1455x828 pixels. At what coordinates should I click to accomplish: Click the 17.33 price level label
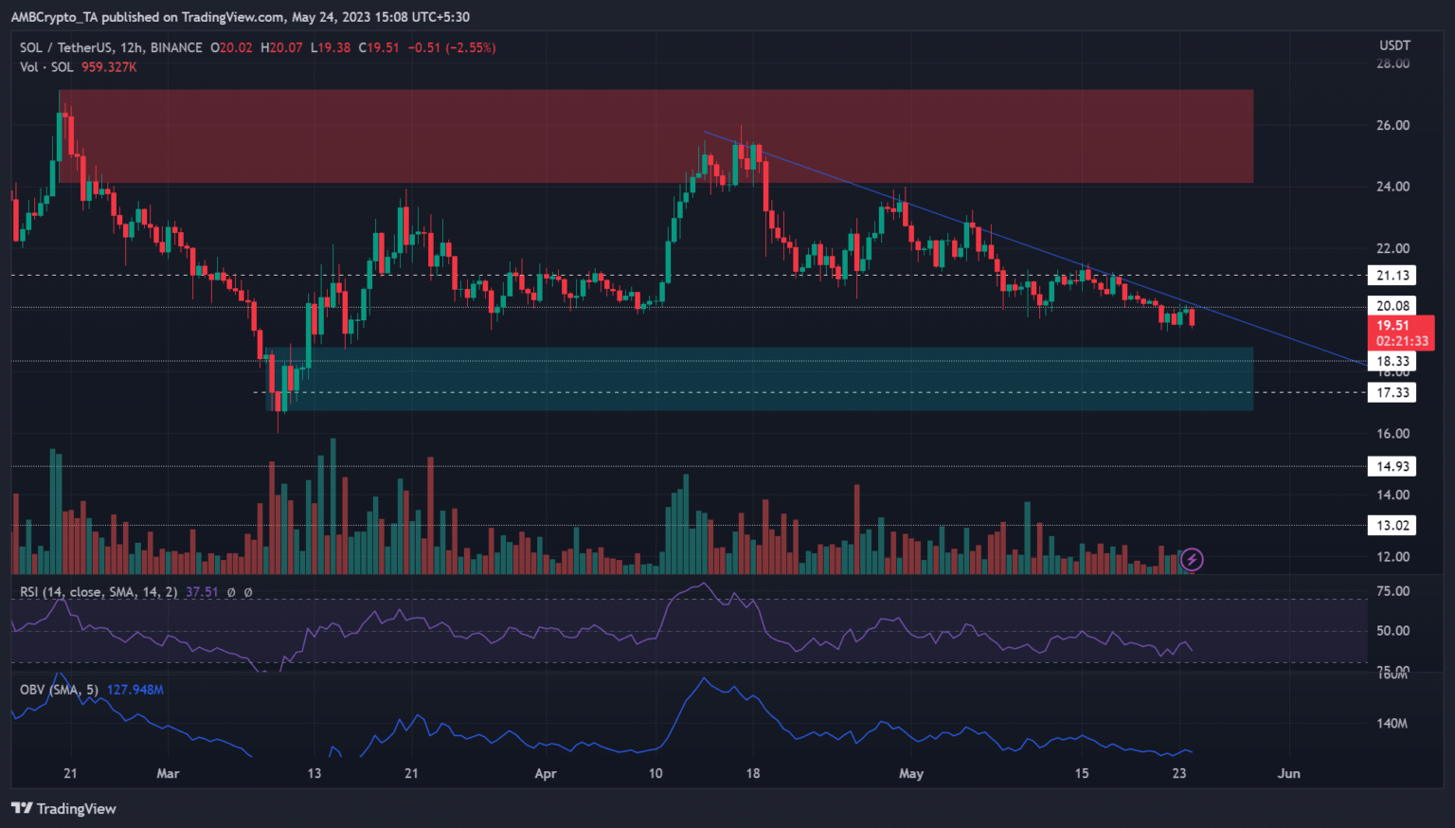[x=1392, y=392]
